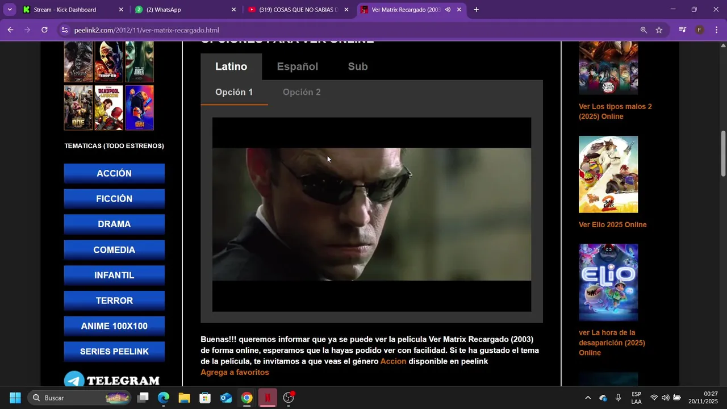Screen dimensions: 727x409
Task: Open the Netflix app in the taskbar
Action: click(268, 398)
